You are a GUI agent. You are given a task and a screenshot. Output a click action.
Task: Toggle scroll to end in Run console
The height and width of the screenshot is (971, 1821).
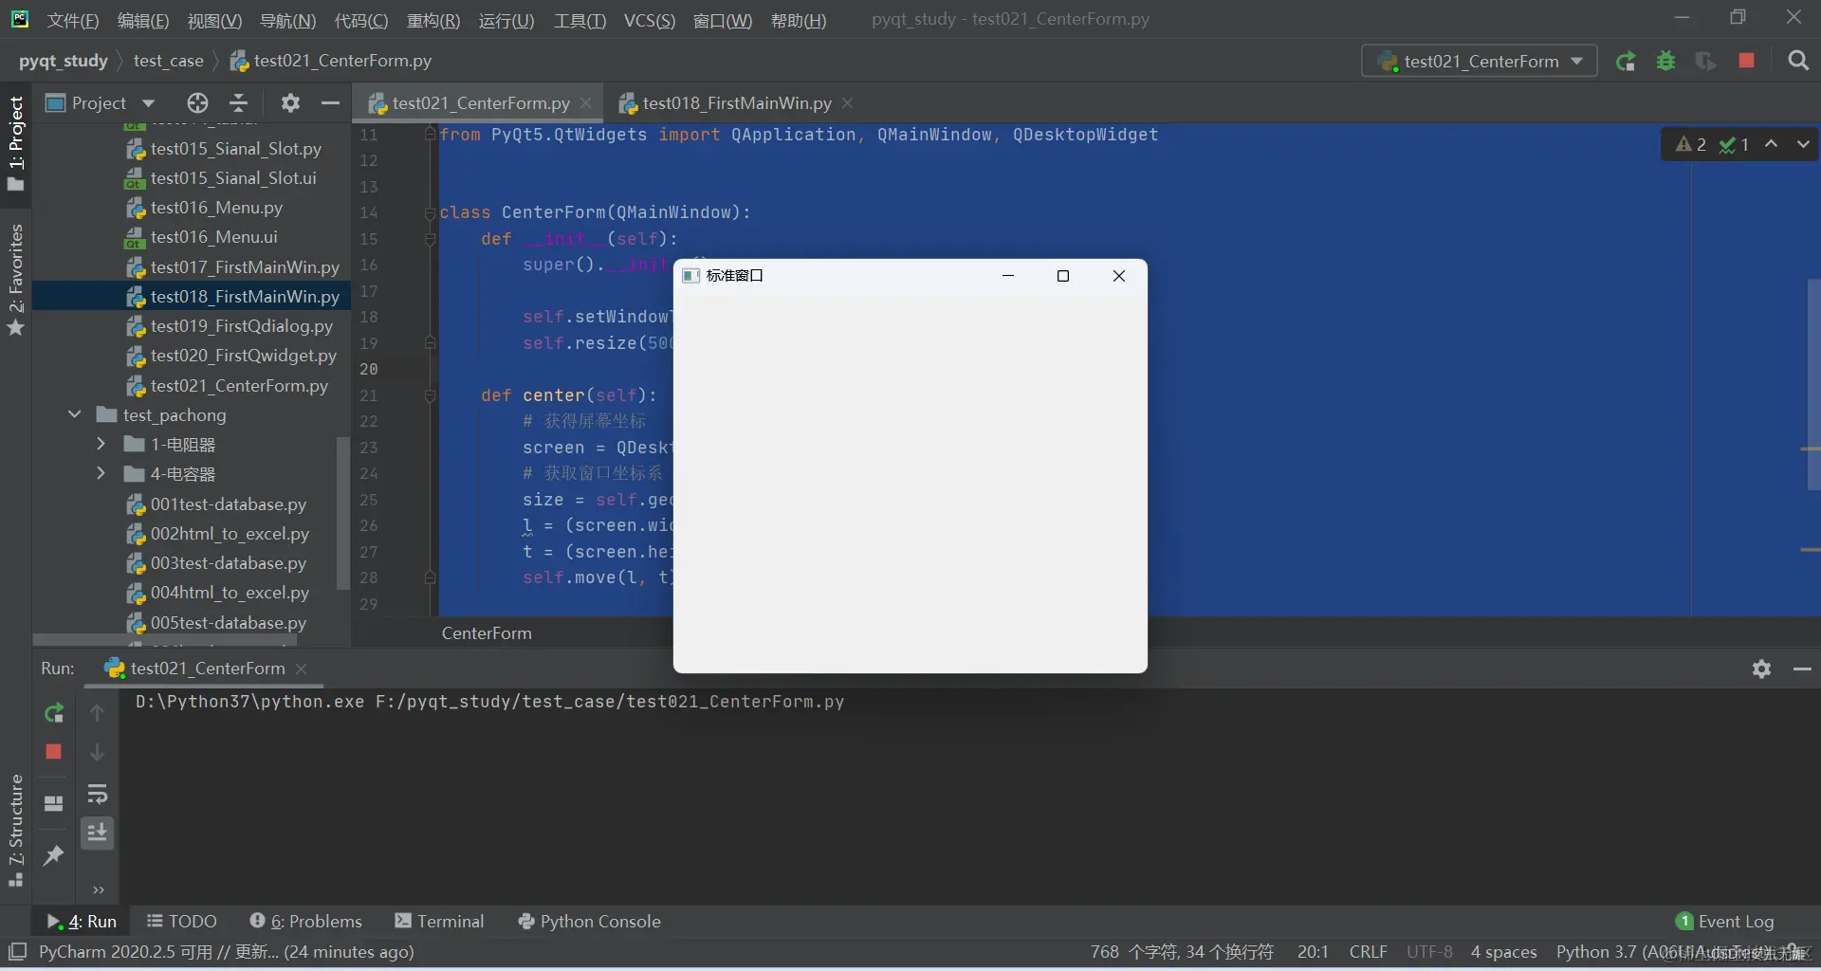pos(97,833)
